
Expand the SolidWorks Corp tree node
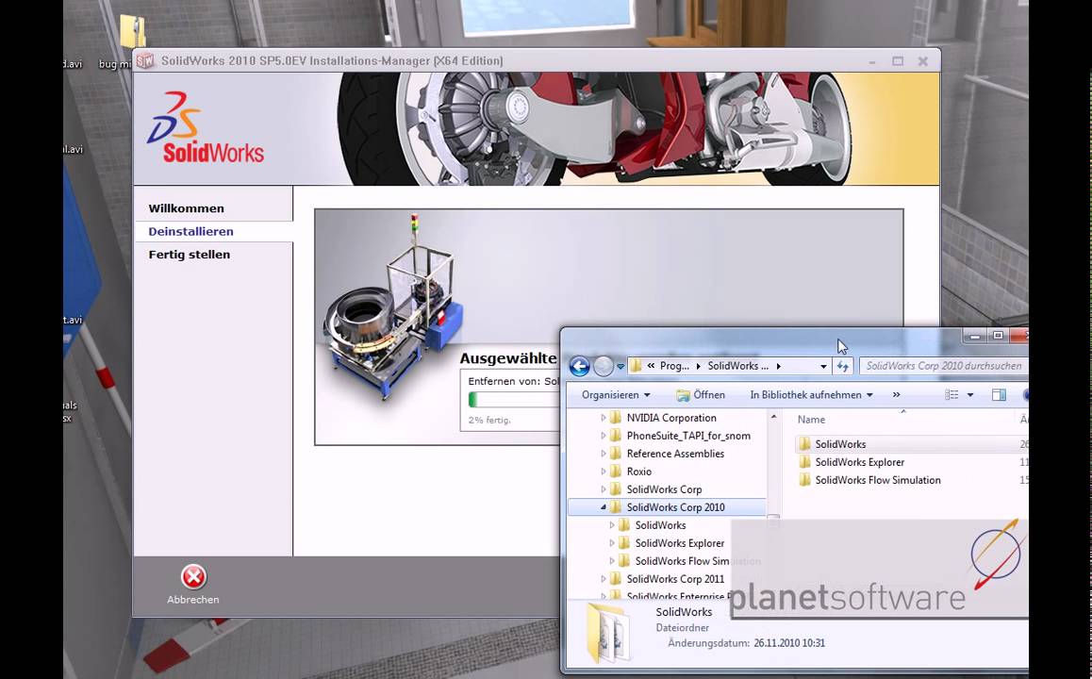point(604,489)
